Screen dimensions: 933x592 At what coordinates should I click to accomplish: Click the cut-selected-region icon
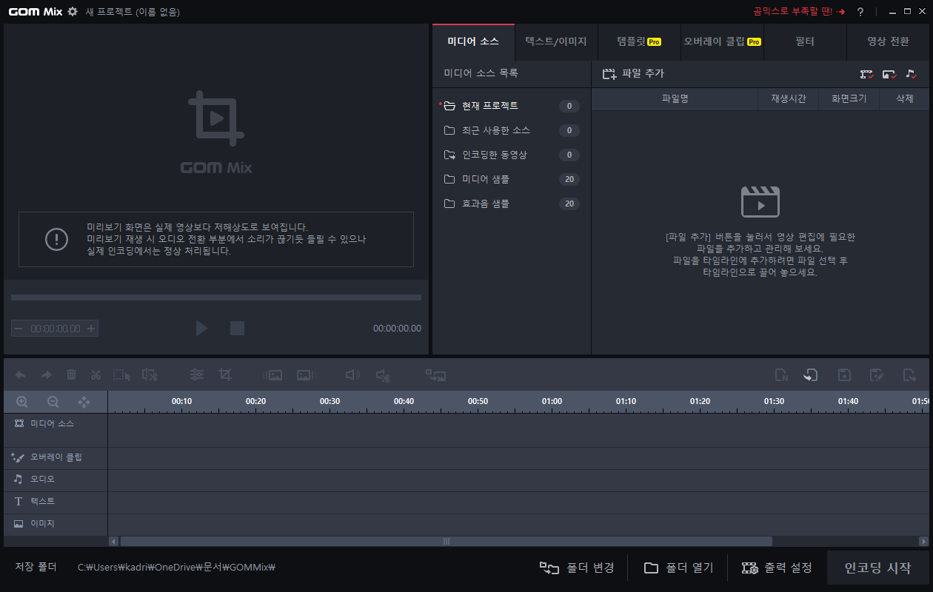click(150, 375)
